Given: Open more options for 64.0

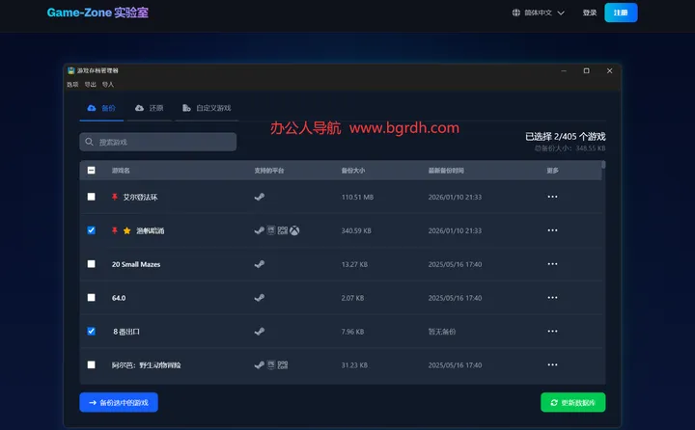Looking at the screenshot, I should coord(552,298).
